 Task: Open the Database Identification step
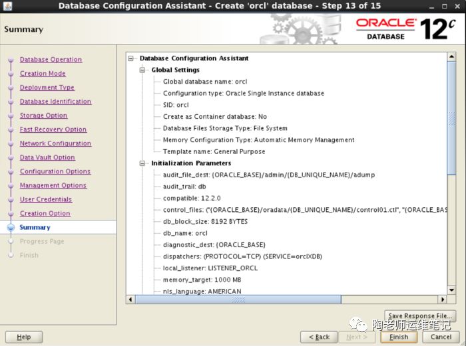point(55,102)
